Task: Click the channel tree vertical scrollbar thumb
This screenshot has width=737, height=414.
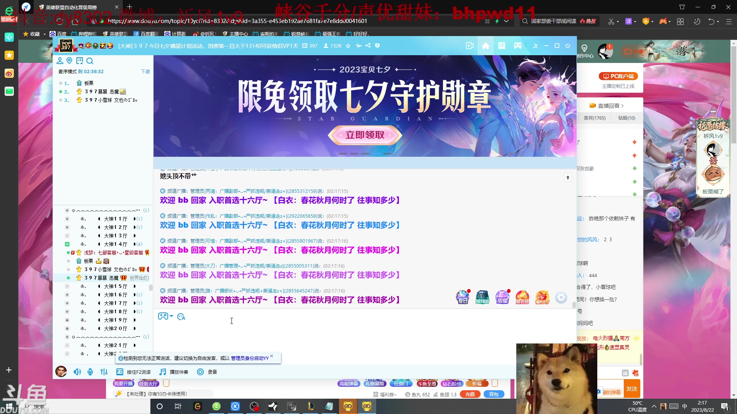Action: tap(151, 288)
